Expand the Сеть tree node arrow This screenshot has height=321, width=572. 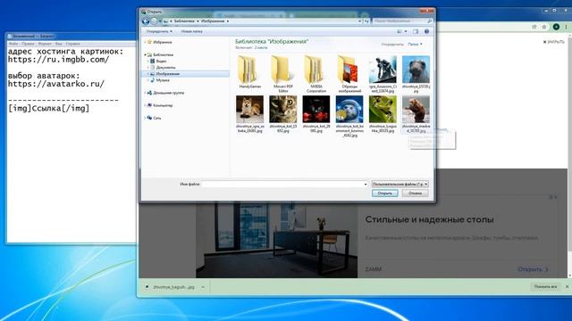(145, 118)
